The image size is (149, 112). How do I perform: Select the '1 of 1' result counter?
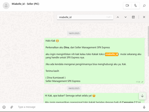point(109,17)
